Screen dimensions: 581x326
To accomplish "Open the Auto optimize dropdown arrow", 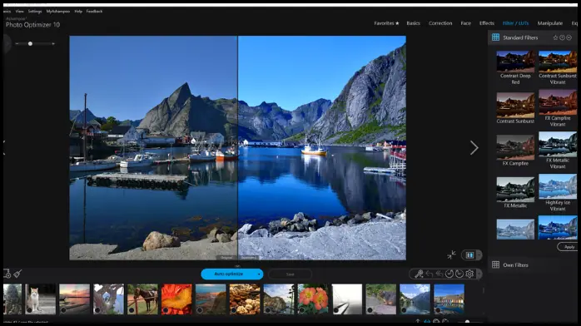I will pos(259,274).
